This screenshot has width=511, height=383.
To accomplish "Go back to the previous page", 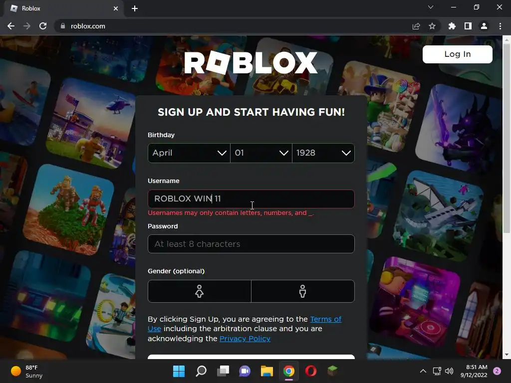I will pos(11,26).
